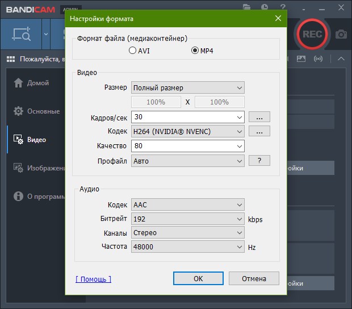Click the О программе info icon
352x309 pixels.
18,197
